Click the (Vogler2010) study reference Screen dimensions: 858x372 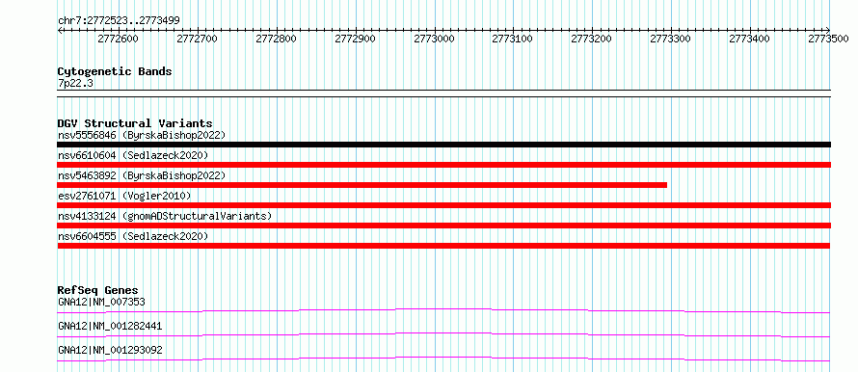point(156,196)
